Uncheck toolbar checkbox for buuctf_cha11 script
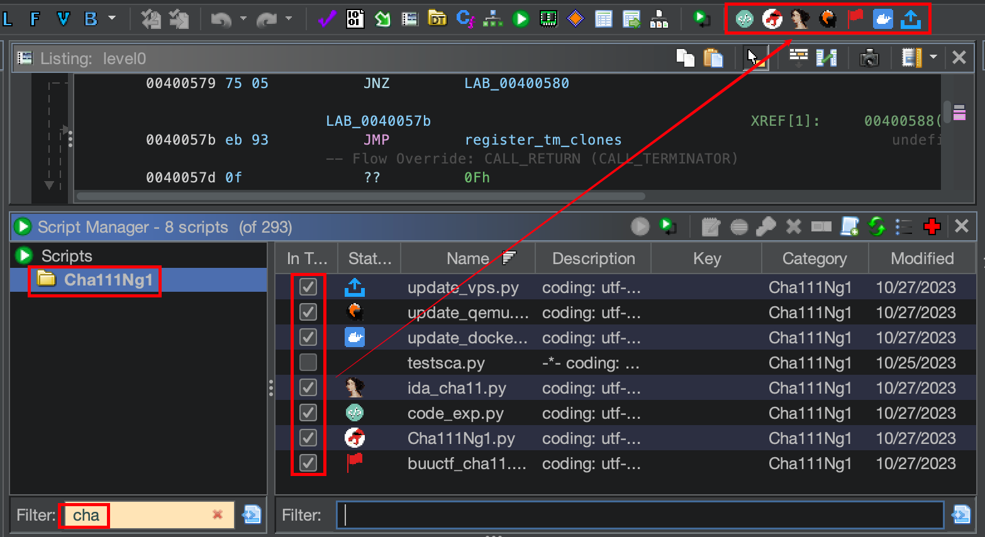985x537 pixels. [x=308, y=463]
